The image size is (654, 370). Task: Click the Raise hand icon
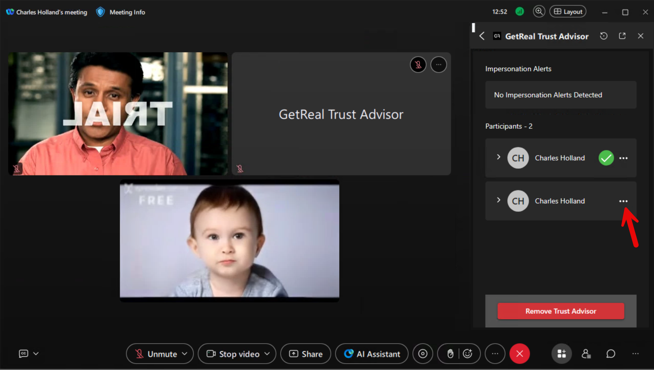(450, 354)
